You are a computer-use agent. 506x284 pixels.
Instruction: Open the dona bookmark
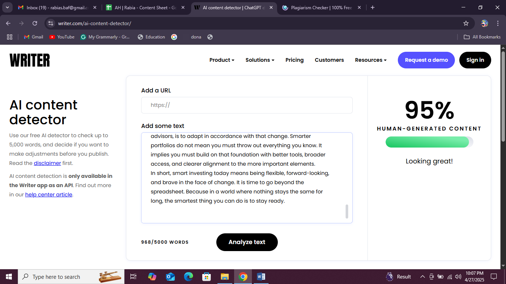pyautogui.click(x=196, y=37)
